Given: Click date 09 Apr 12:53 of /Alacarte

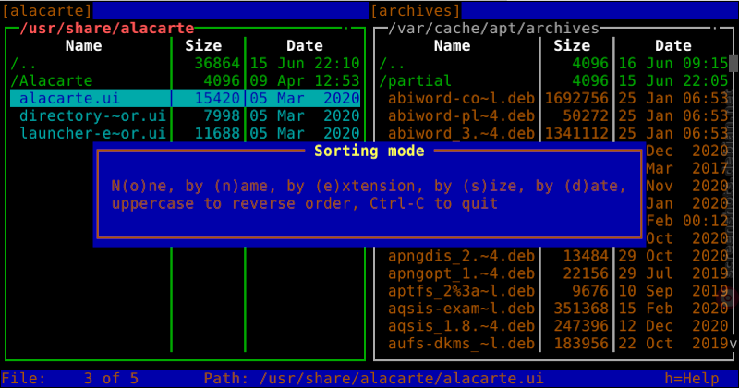Looking at the screenshot, I should point(305,80).
